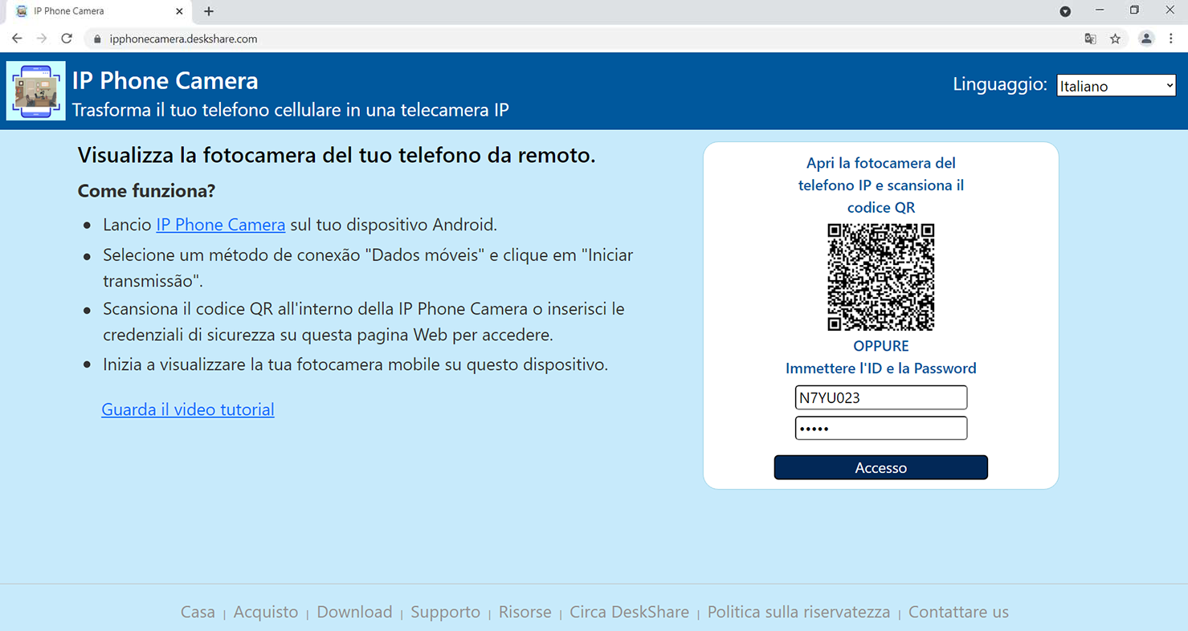Minimize the Chrome window
Image resolution: width=1188 pixels, height=631 pixels.
[x=1100, y=10]
